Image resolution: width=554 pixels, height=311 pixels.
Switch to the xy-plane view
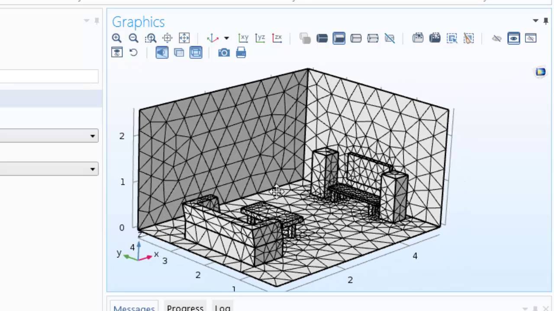243,38
